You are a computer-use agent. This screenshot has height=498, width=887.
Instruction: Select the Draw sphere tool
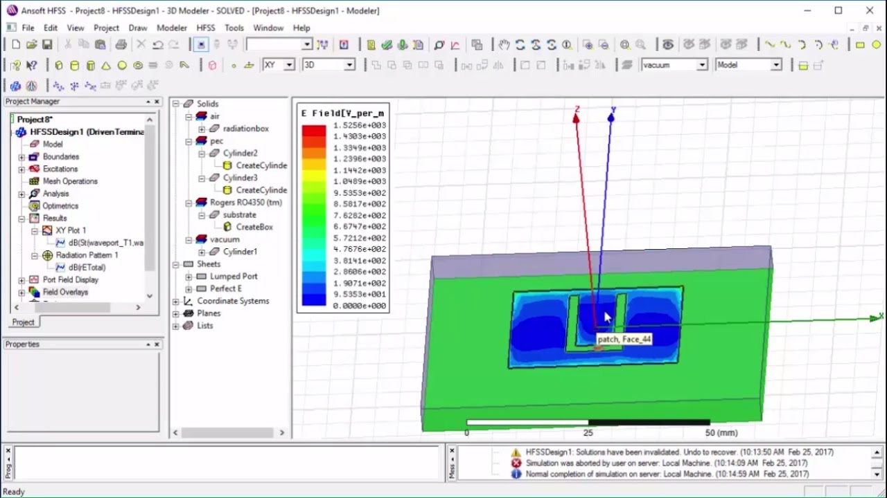[122, 66]
